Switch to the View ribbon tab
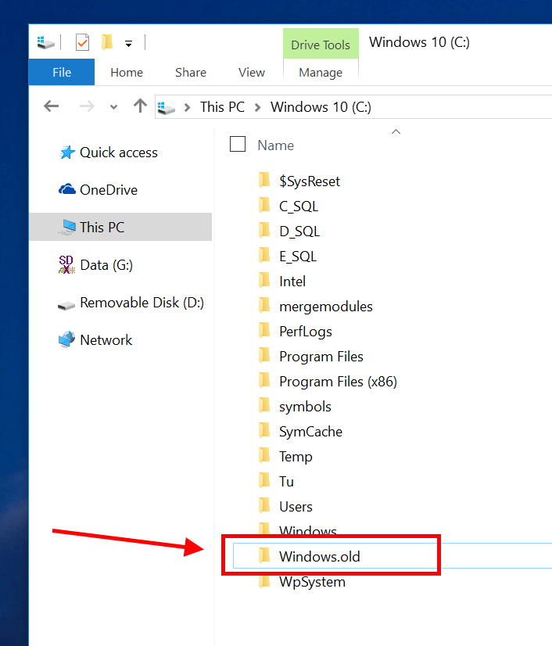552x646 pixels. (252, 73)
